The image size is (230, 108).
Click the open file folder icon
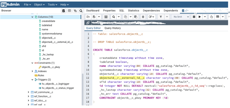(88, 17)
